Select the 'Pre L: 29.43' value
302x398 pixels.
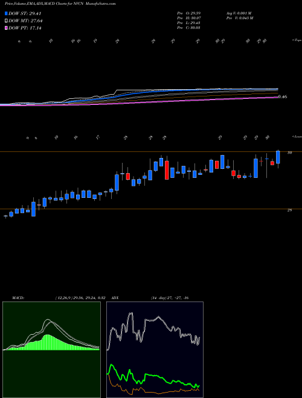coord(188,22)
